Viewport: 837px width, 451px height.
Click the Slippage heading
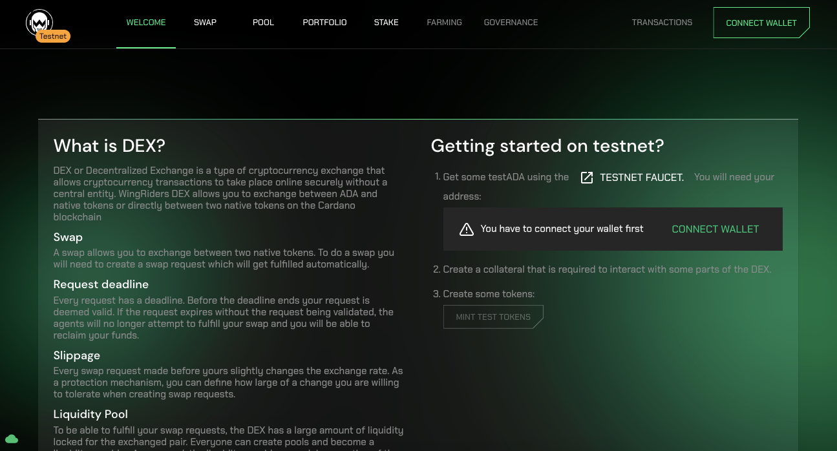(77, 355)
